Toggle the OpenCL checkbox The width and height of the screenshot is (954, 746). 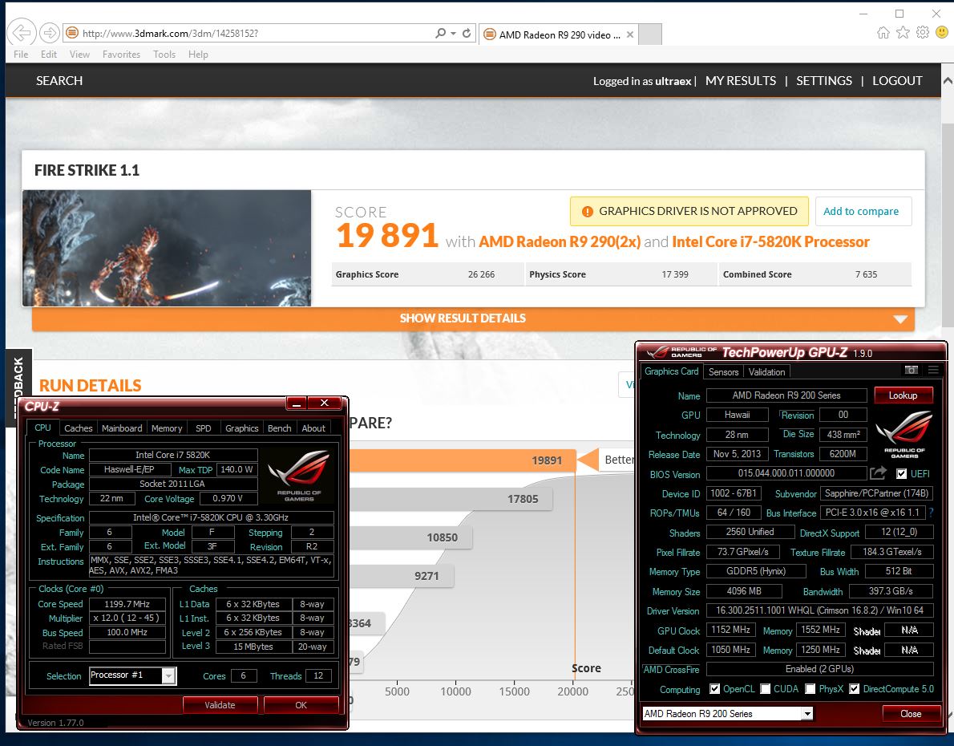[x=715, y=689]
